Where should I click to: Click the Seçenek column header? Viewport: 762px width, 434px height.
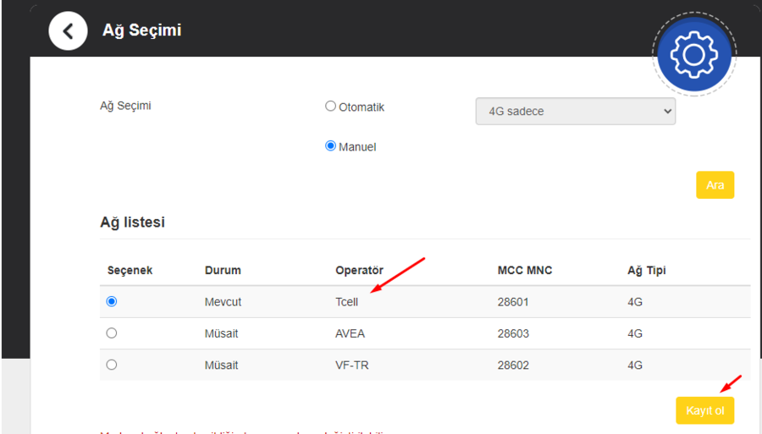[130, 271]
